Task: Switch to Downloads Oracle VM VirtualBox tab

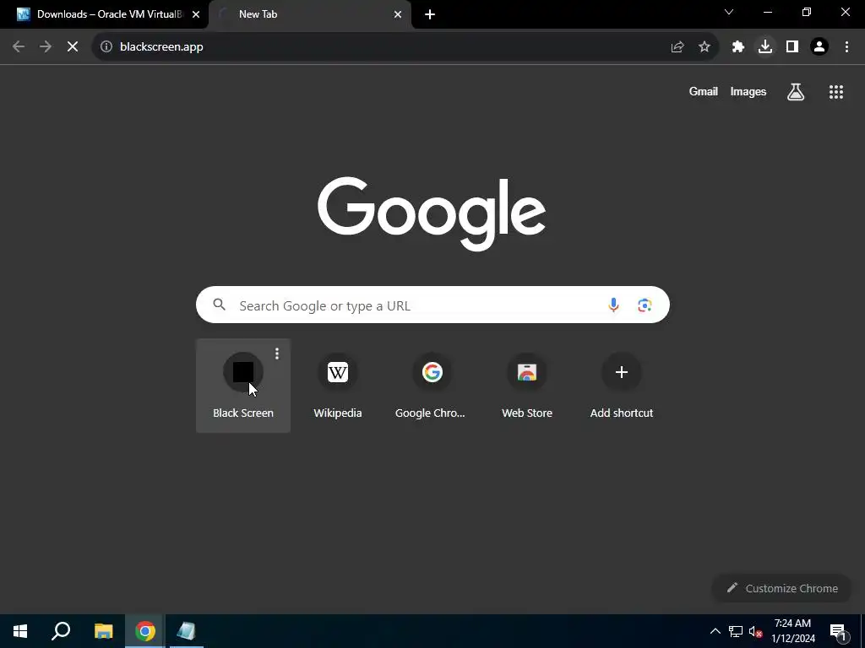Action: click(x=105, y=14)
